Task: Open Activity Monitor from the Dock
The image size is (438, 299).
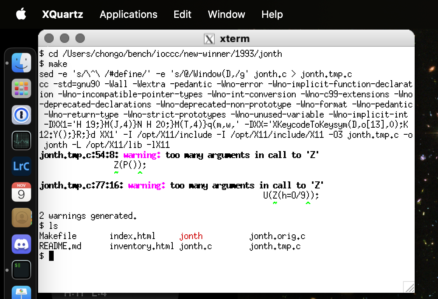Action: (x=21, y=141)
